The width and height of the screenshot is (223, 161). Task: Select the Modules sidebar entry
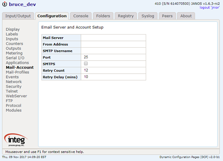14,110
